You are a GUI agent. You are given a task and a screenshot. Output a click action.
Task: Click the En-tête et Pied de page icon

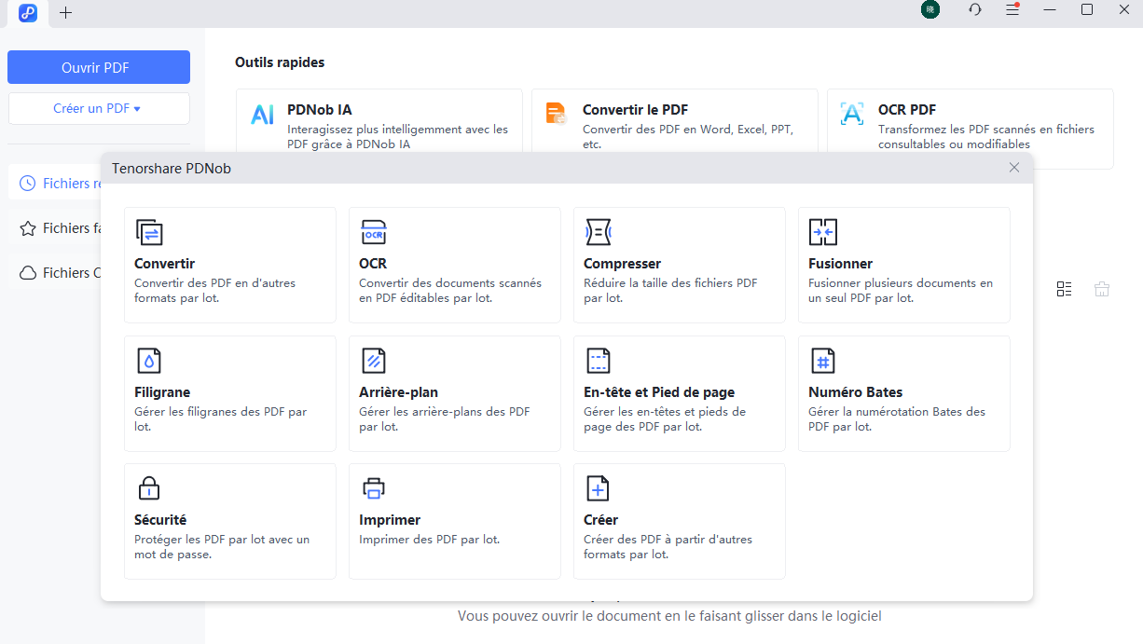click(598, 361)
